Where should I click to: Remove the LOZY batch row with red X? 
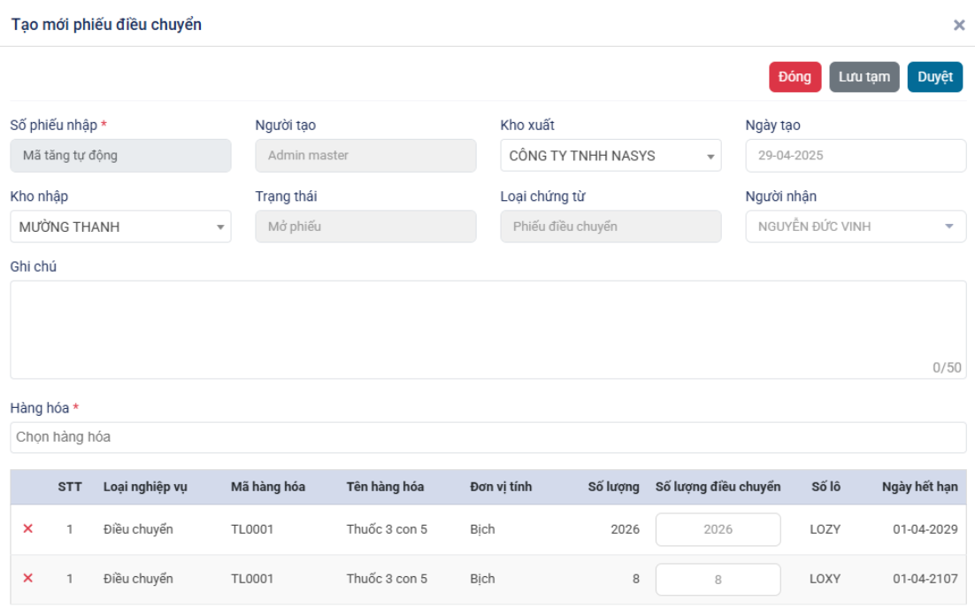click(x=27, y=529)
